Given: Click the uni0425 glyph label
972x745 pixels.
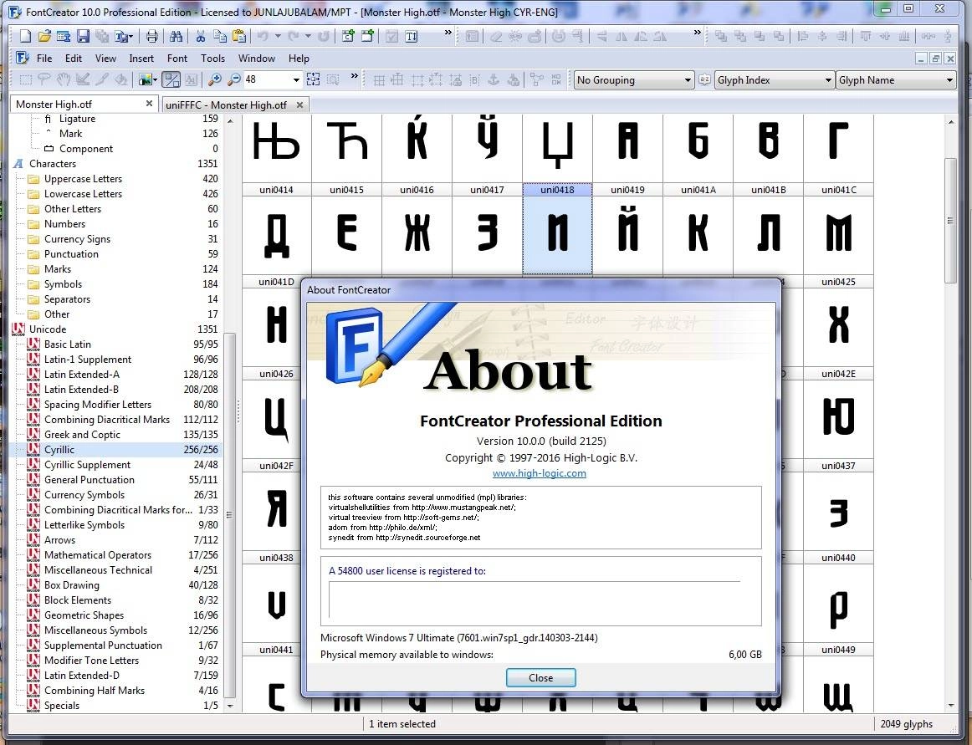Looking at the screenshot, I should coord(838,282).
